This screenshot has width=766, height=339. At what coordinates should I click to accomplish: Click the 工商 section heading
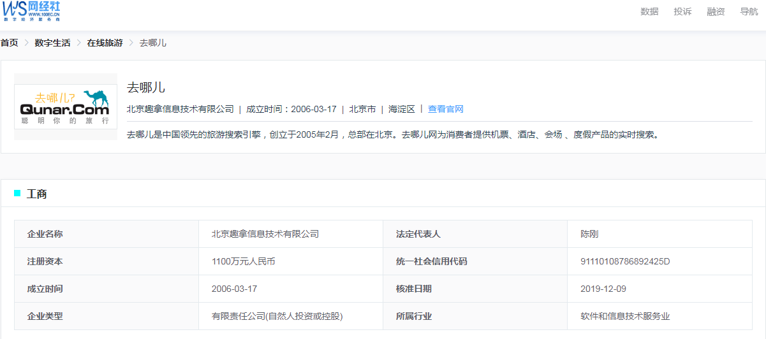click(x=36, y=194)
